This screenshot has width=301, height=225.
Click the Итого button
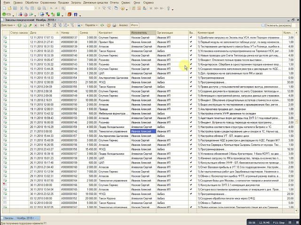[x=134, y=25]
